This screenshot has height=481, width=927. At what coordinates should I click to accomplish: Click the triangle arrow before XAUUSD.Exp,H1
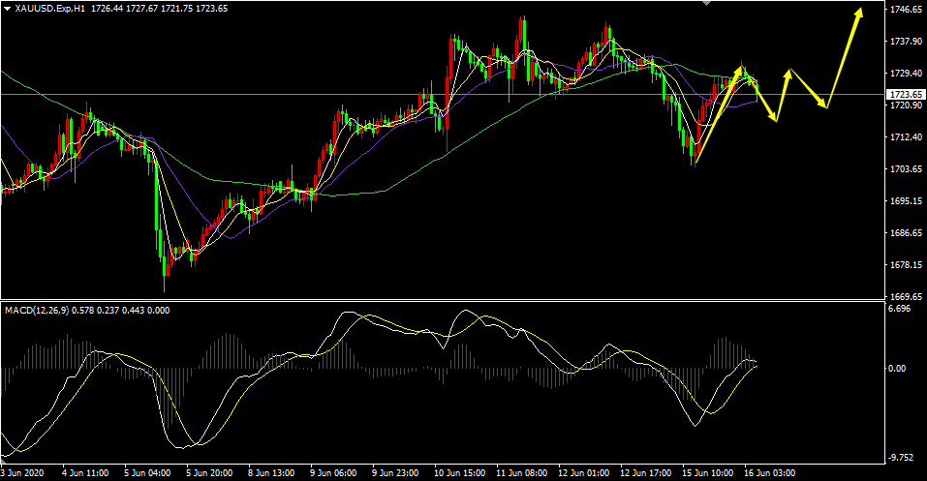click(7, 9)
